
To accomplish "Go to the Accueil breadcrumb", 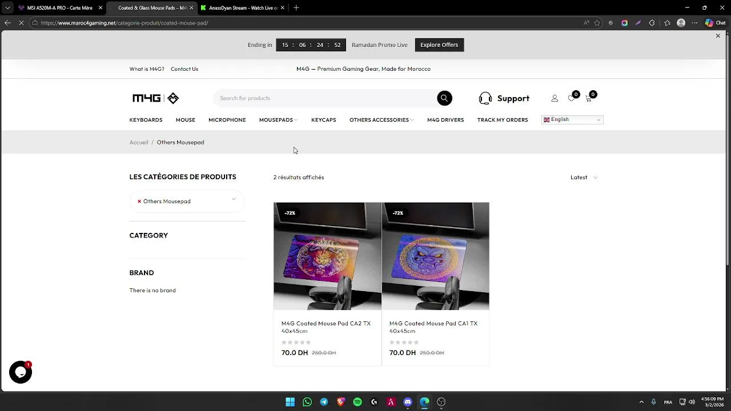I will [x=139, y=142].
